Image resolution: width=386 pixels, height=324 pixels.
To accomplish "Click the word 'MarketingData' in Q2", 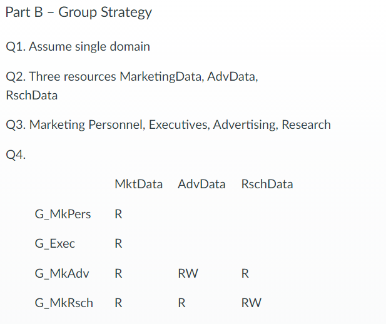I will 162,76.
